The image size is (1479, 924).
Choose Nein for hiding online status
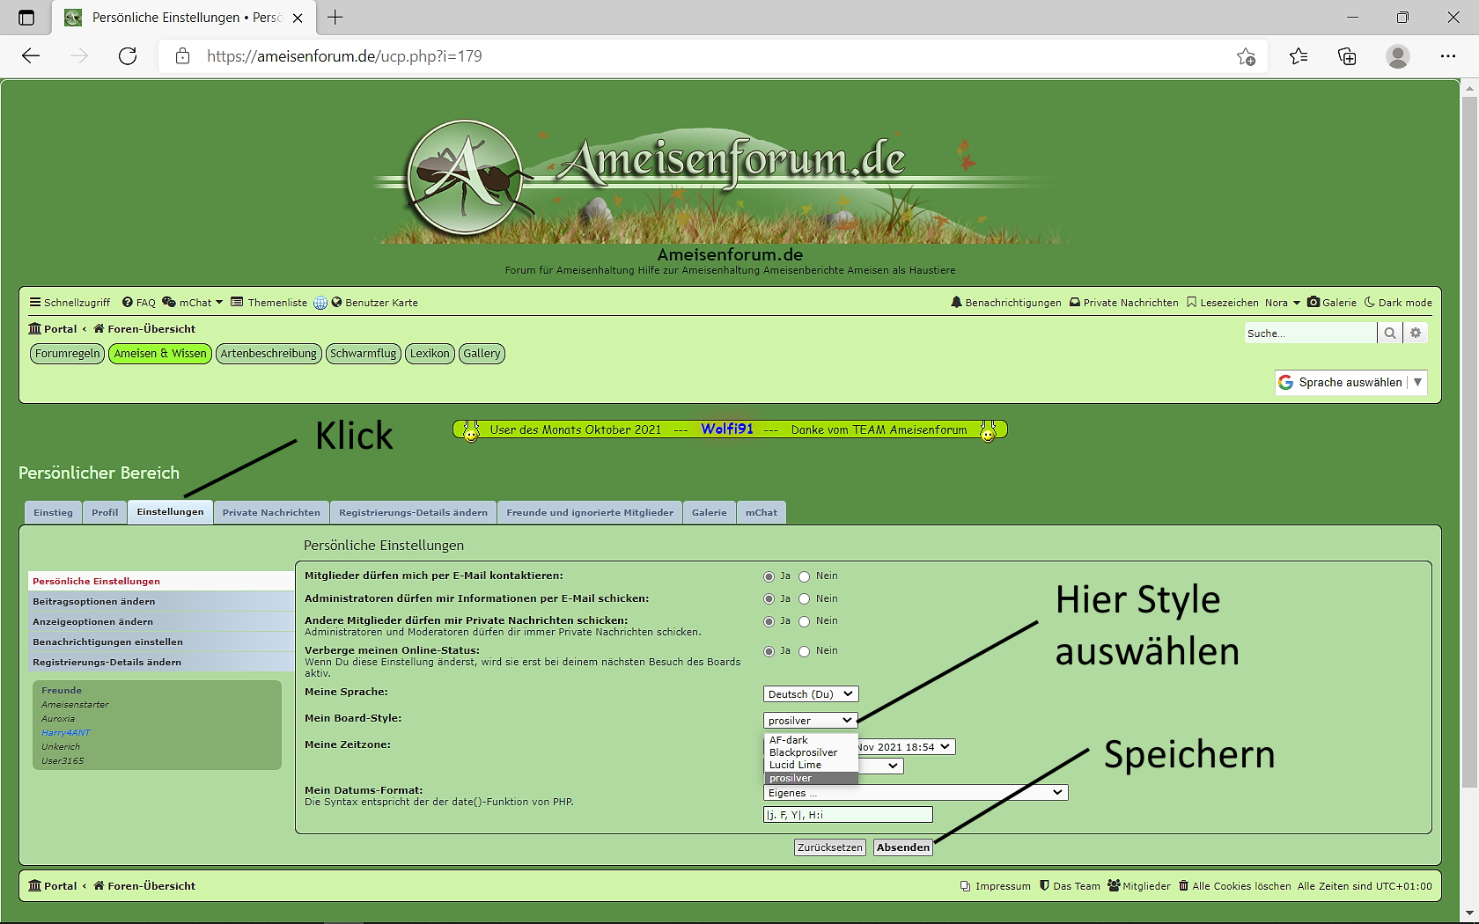pyautogui.click(x=804, y=651)
